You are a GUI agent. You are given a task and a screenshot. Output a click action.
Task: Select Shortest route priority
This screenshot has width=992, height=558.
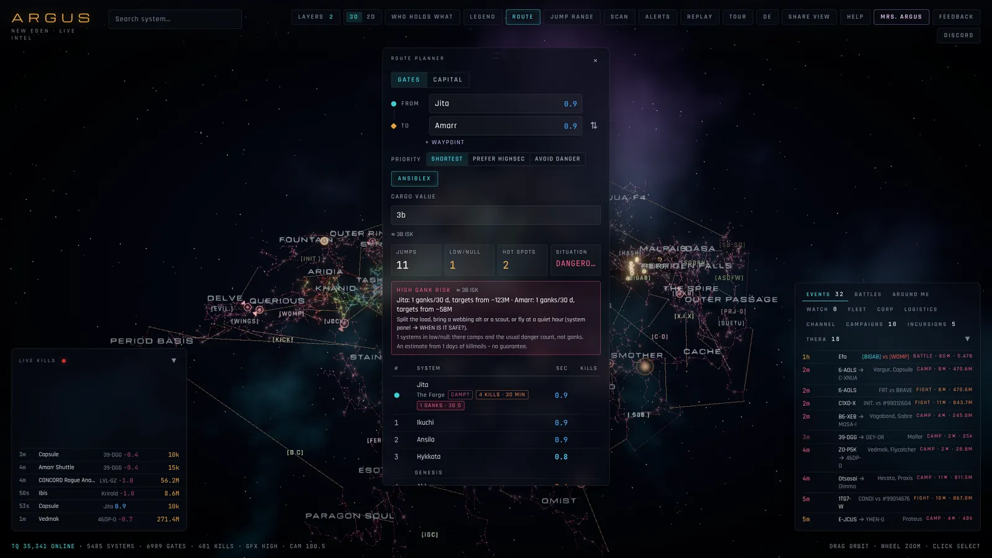447,159
